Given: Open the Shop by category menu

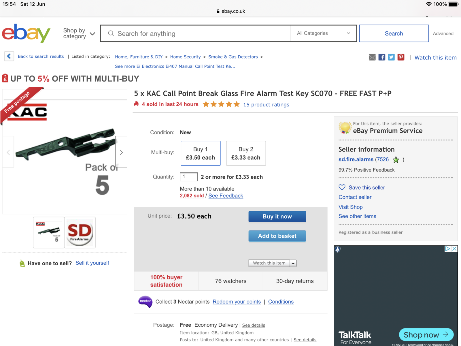Looking at the screenshot, I should click(79, 33).
